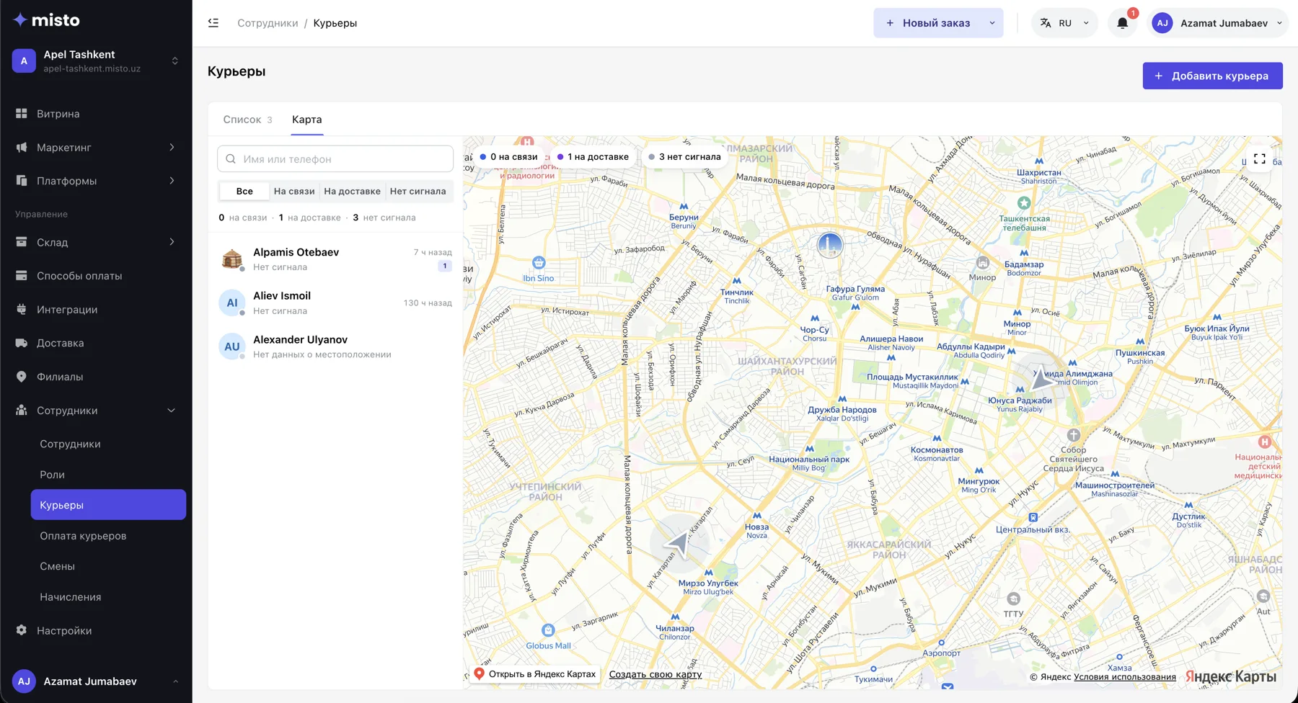Filter couriers by Все
The image size is (1298, 703).
coord(244,191)
